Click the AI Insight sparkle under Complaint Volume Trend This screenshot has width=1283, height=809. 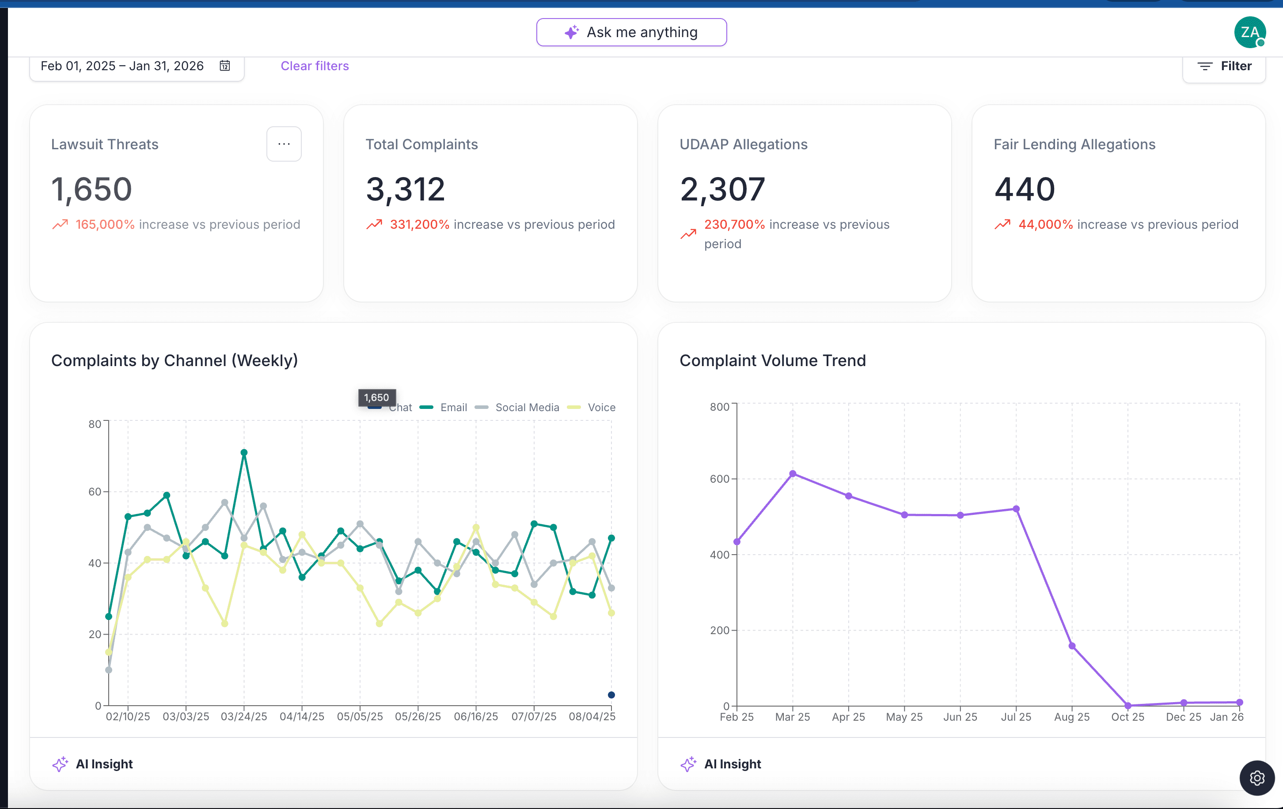coord(689,764)
